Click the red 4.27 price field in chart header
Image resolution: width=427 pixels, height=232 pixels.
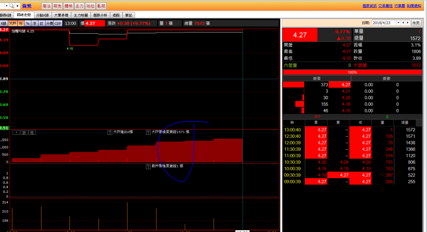[94, 23]
